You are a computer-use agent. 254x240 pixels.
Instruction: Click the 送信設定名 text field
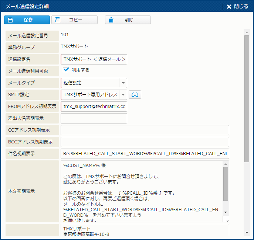point(94,59)
